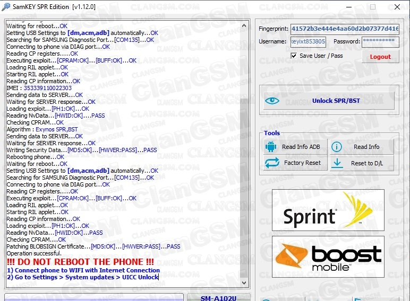Click the first 'Searching for SAMSUNG Diagnostic Port' line
410x301 pixels.
click(x=80, y=40)
